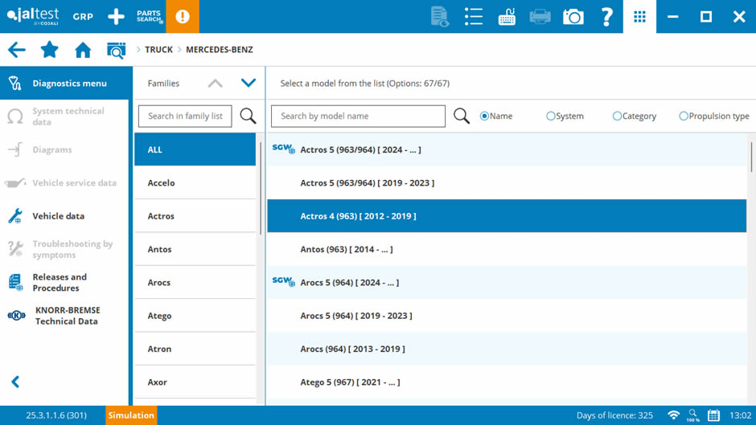Screen dimensions: 756x425
Task: Select Arocs 5 (964) [2019 - 2023]
Action: click(507, 316)
